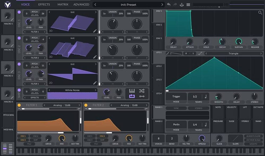Click the undo arrow icon
265x156 pixels.
point(169,4)
